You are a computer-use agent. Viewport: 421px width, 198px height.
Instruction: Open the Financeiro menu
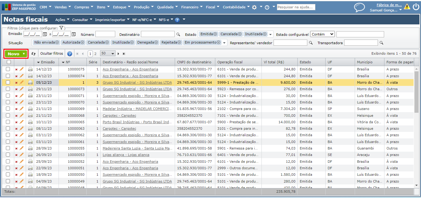pyautogui.click(x=192, y=7)
